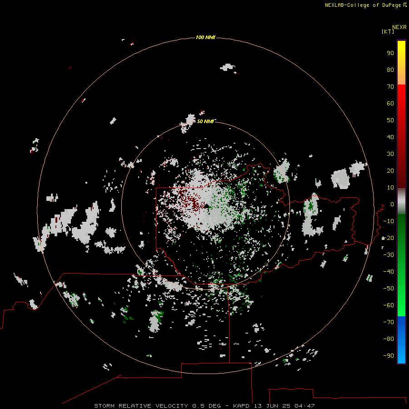Image resolution: width=409 pixels, height=409 pixels.
Task: Pick the yellow-orange segment of the color bar
Action: [x=401, y=63]
